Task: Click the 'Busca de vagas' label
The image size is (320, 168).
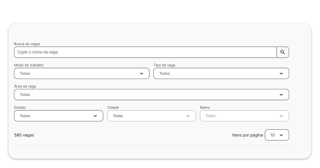Action: point(27,44)
